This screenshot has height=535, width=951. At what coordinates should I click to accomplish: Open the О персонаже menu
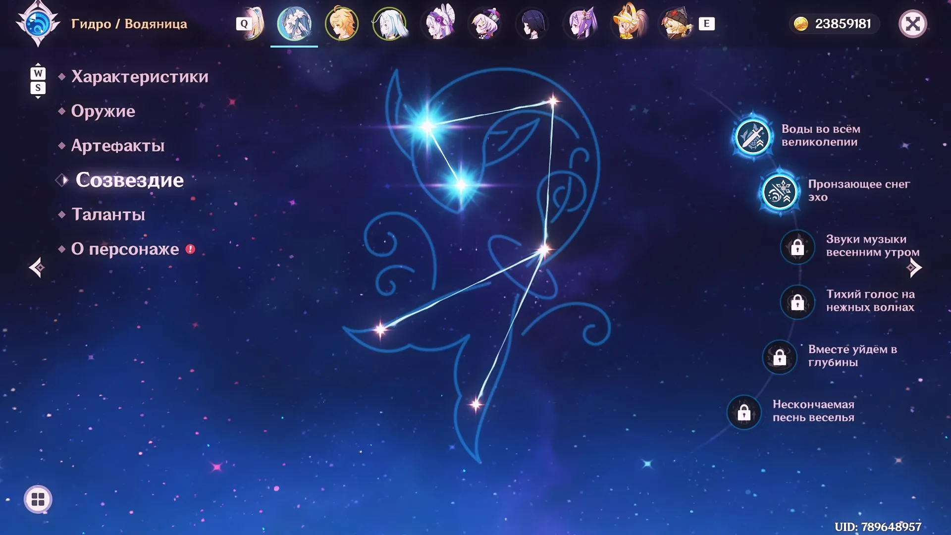click(125, 249)
